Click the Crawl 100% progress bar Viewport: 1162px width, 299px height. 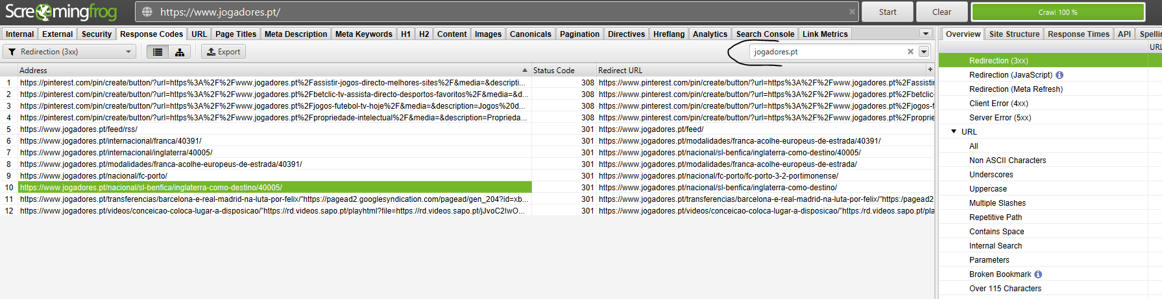(x=1058, y=12)
